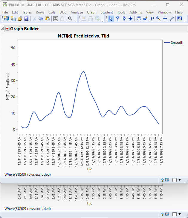Click the Paste clipboard icon
Screen dimensions: 188x218
coord(48,19)
